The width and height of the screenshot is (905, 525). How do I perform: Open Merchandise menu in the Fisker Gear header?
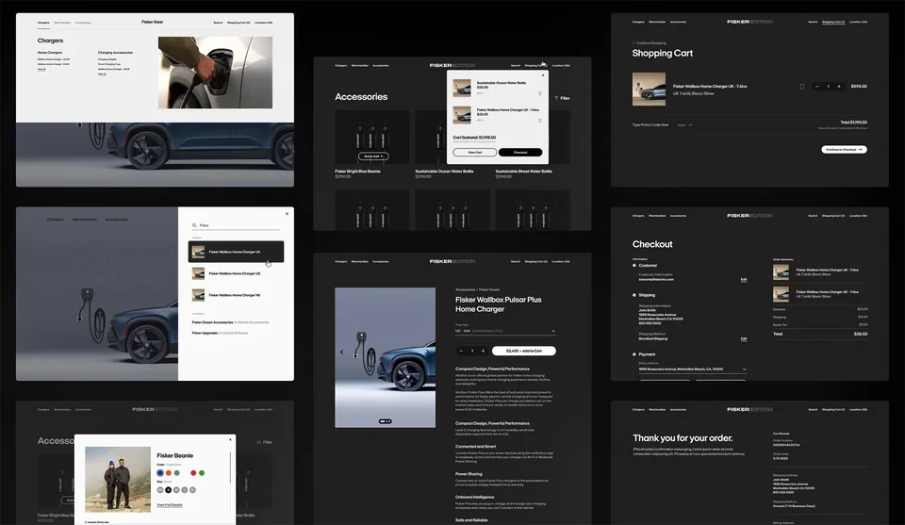(x=62, y=23)
